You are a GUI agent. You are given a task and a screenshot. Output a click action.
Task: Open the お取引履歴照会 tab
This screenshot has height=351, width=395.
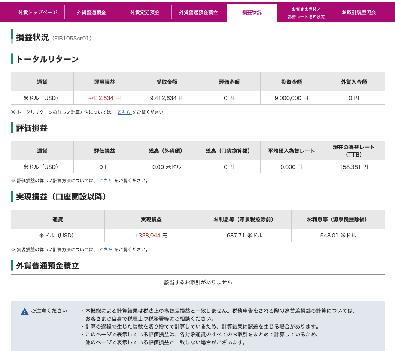[359, 12]
